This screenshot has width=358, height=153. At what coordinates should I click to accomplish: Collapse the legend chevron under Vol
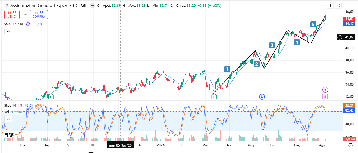(8, 119)
